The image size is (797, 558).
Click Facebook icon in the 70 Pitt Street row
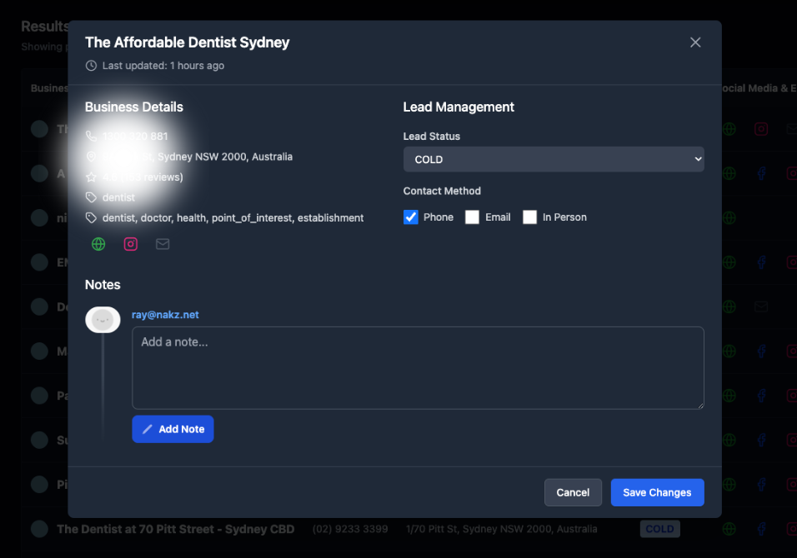click(761, 529)
